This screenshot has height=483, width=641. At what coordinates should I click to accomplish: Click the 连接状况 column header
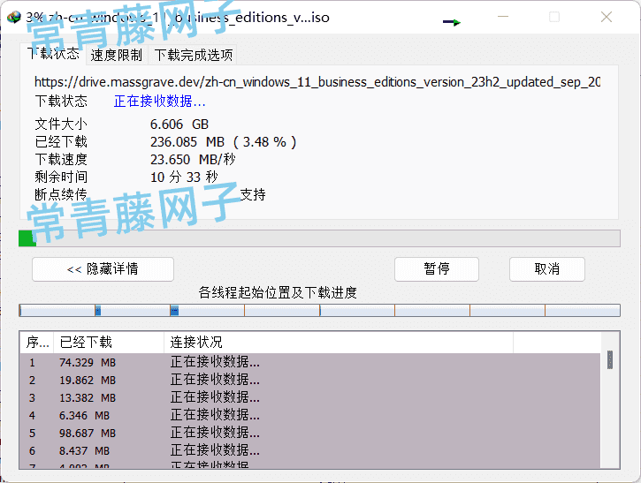339,342
